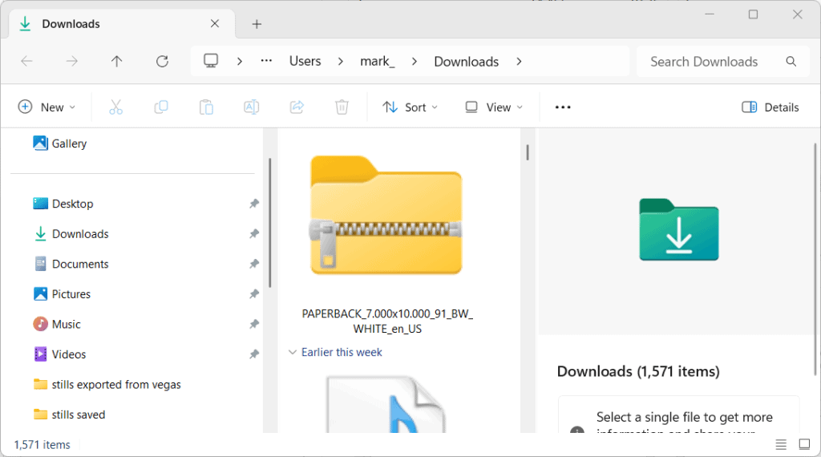Image resolution: width=821 pixels, height=457 pixels.
Task: Open the New item dropdown
Action: [x=47, y=107]
